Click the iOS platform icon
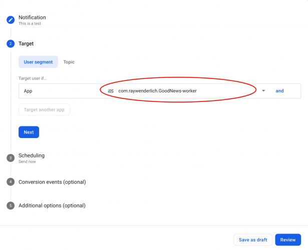Viewport: 308px width, 250px height. (111, 91)
